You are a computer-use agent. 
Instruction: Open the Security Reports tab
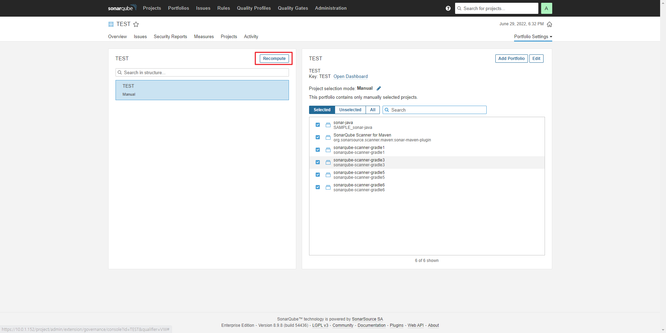(170, 37)
